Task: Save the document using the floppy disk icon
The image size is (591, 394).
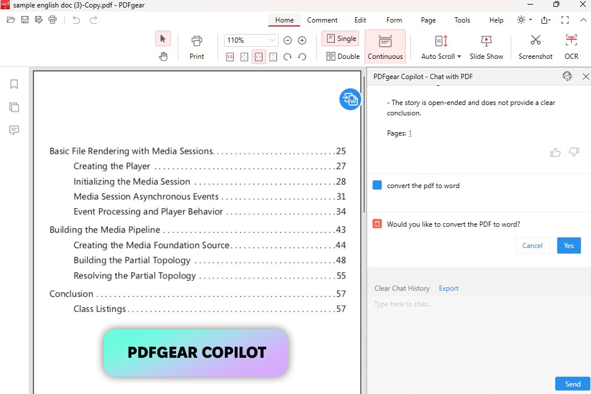Action: (24, 20)
